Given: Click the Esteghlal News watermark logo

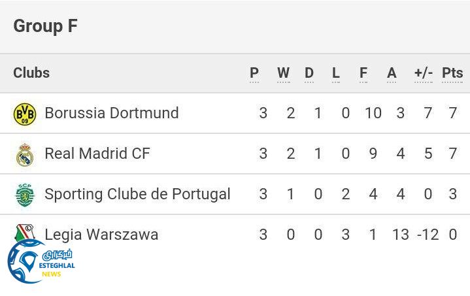Looking at the screenshot, I should tap(41, 263).
